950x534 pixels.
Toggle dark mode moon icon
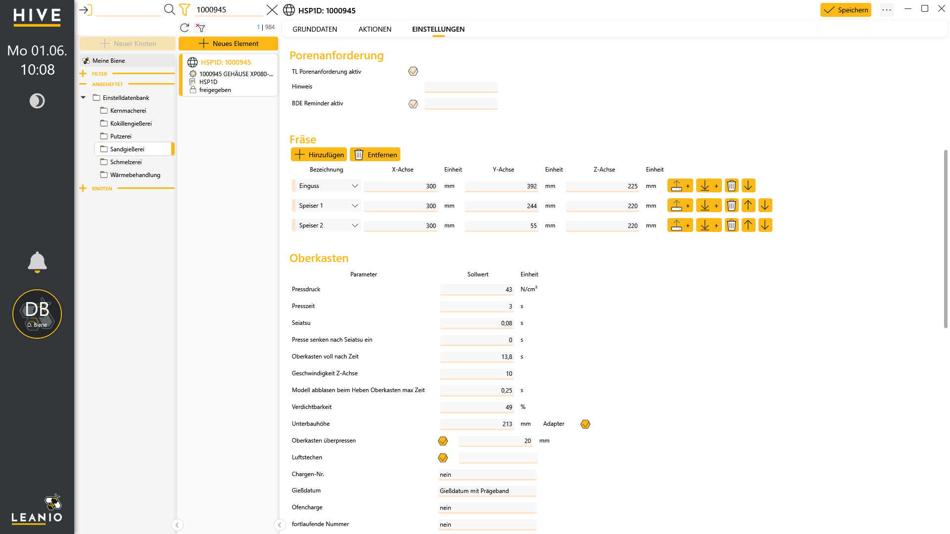click(x=37, y=101)
